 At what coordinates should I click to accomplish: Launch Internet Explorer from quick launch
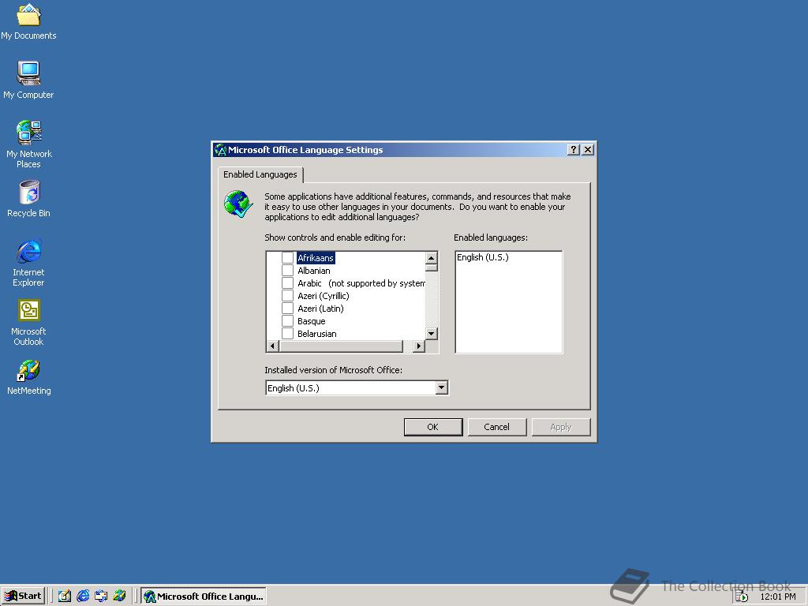pos(82,596)
